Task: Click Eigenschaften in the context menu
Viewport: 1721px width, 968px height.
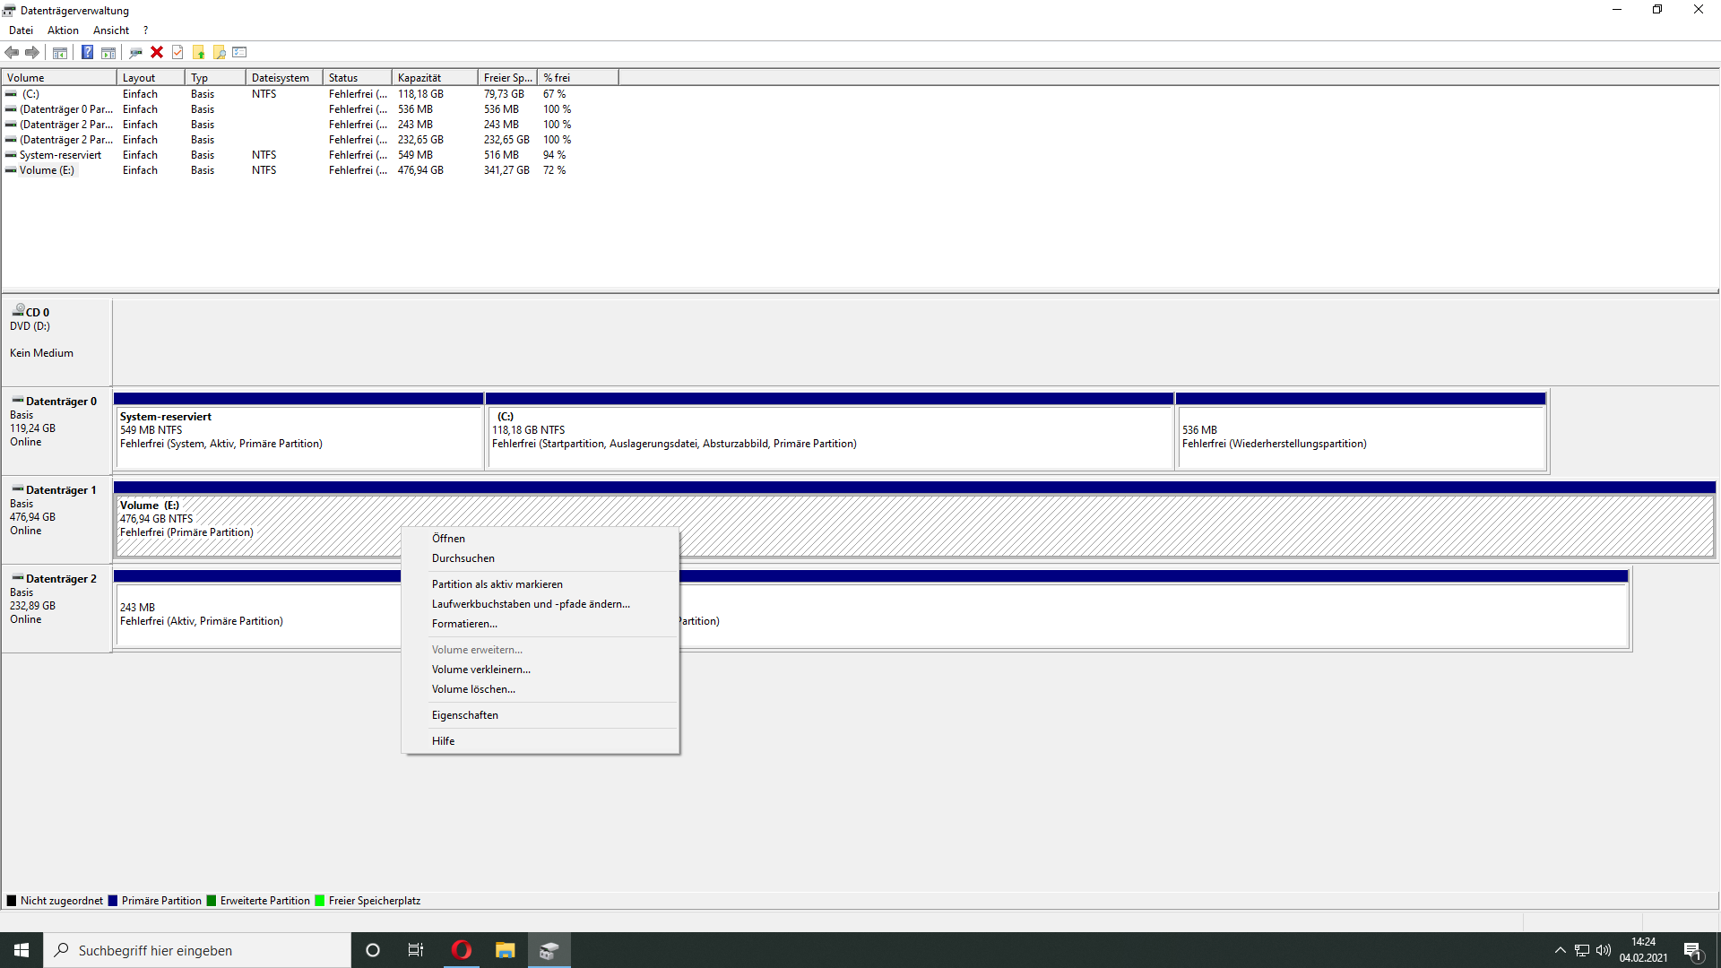Action: (465, 715)
